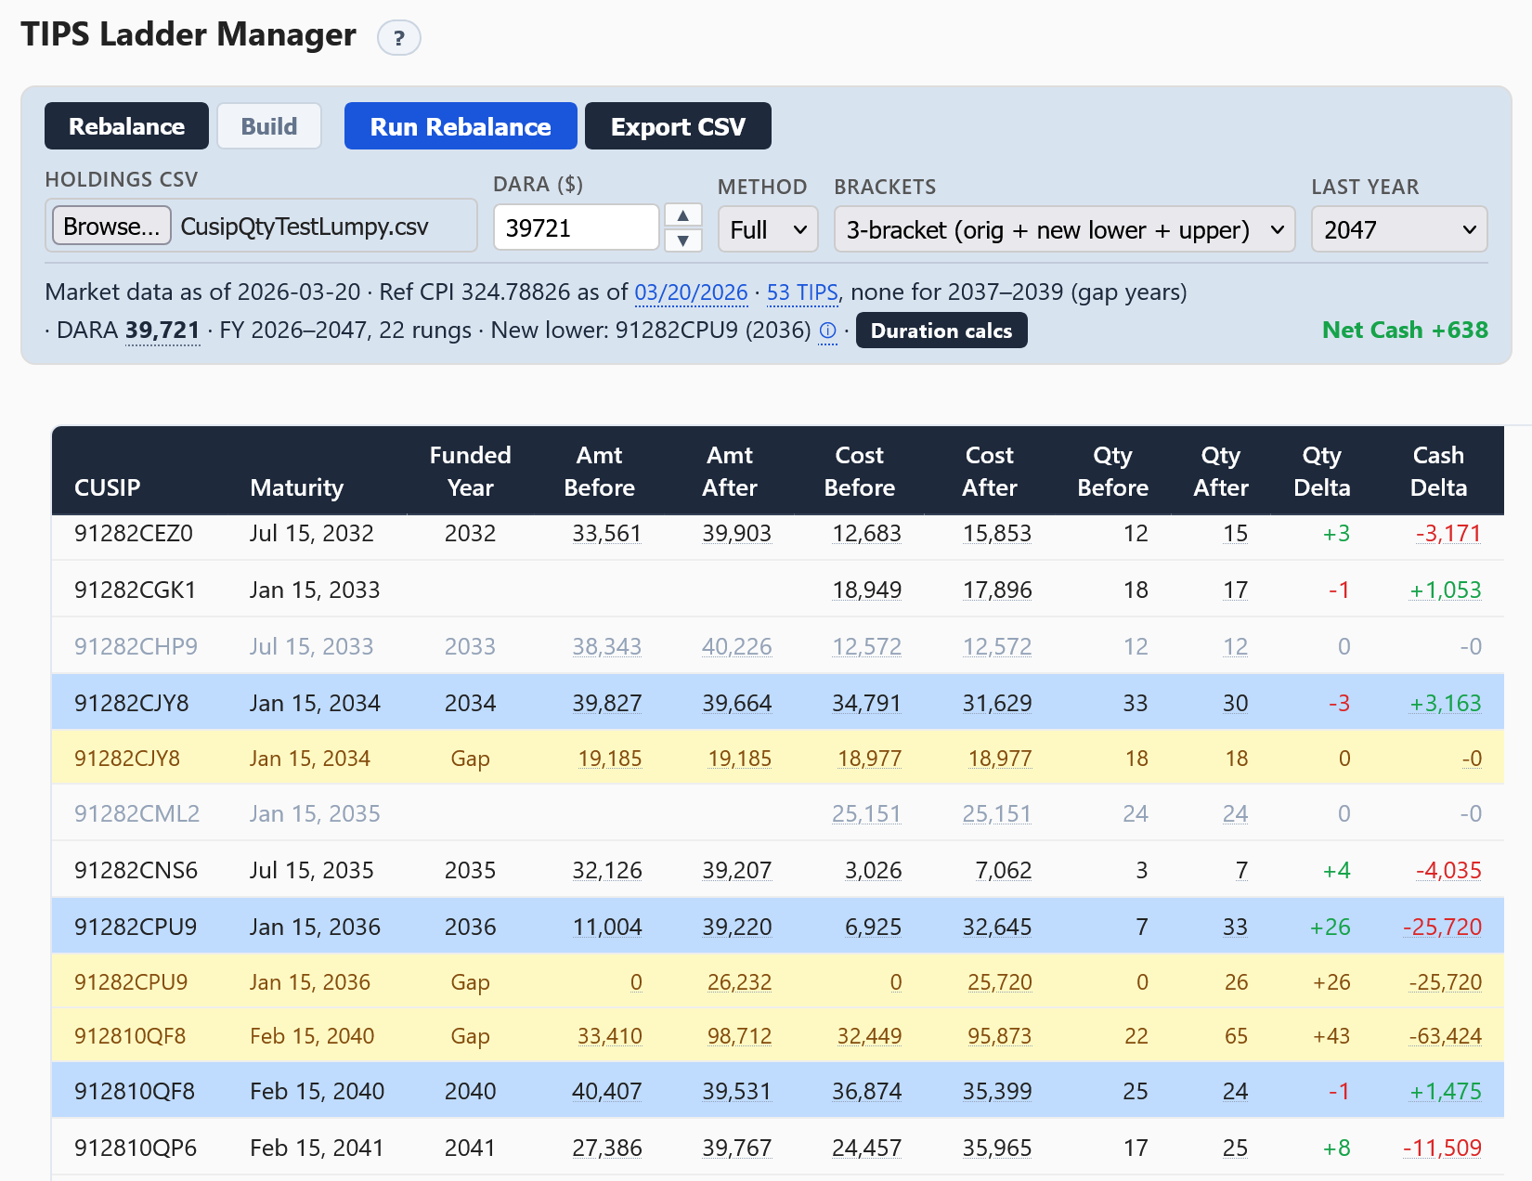Open the Last Year 2047 dropdown

1399,229
